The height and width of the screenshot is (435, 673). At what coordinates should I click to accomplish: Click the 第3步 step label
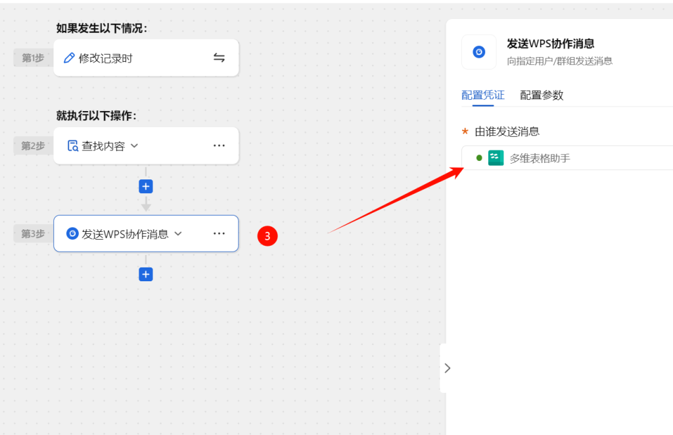click(x=33, y=234)
